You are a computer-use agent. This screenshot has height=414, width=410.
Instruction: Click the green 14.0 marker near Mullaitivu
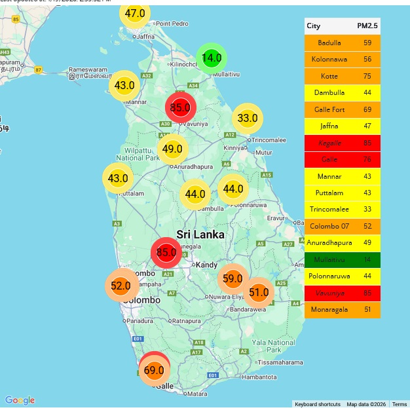(x=212, y=58)
